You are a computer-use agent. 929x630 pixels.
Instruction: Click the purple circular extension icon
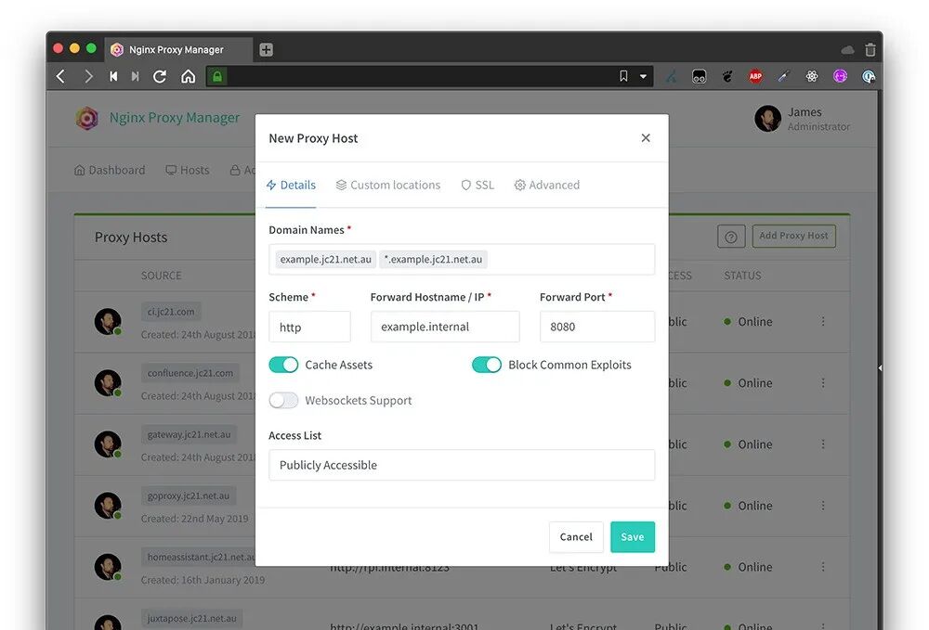(840, 76)
